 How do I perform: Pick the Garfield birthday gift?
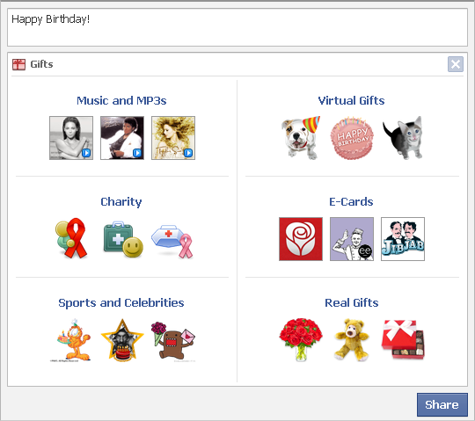(x=73, y=340)
